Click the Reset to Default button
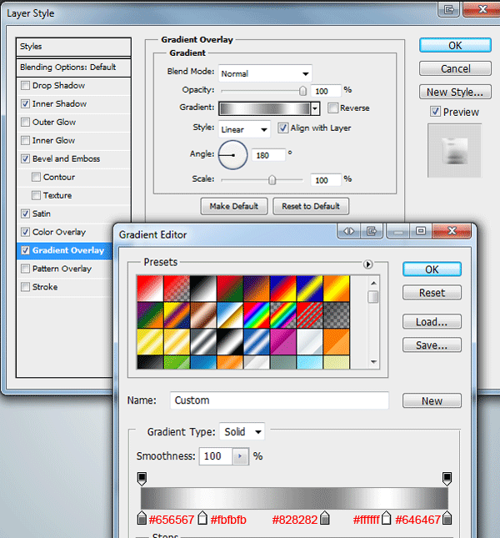The image size is (500, 538). click(311, 206)
